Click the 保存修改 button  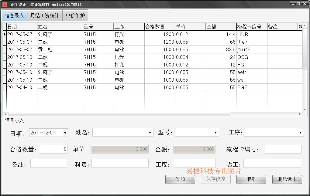(x=216, y=179)
